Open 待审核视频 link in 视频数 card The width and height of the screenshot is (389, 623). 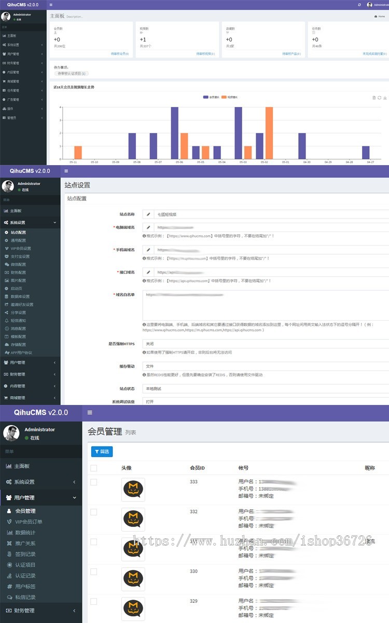pyautogui.click(x=206, y=53)
